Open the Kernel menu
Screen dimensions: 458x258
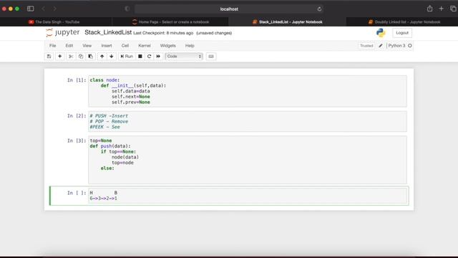145,46
